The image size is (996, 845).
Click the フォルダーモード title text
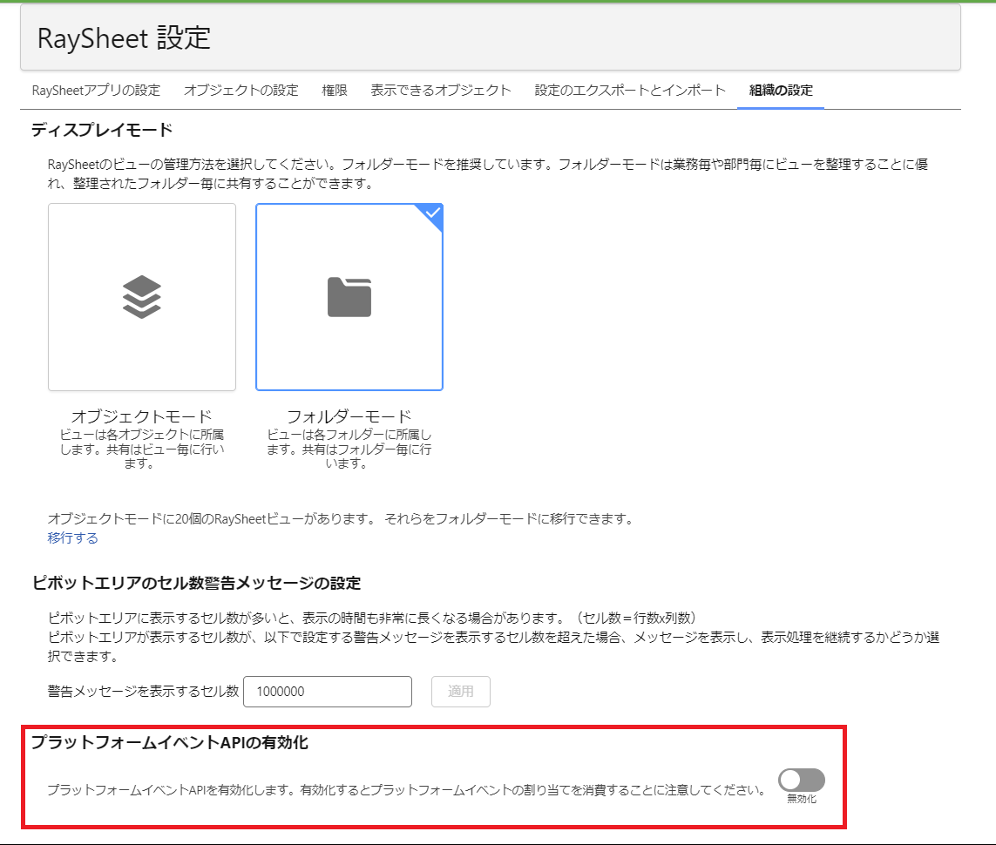point(349,416)
